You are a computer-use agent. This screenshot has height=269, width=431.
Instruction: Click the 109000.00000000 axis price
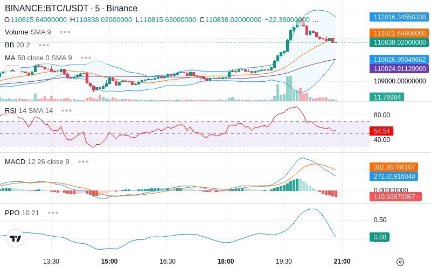[400, 81]
